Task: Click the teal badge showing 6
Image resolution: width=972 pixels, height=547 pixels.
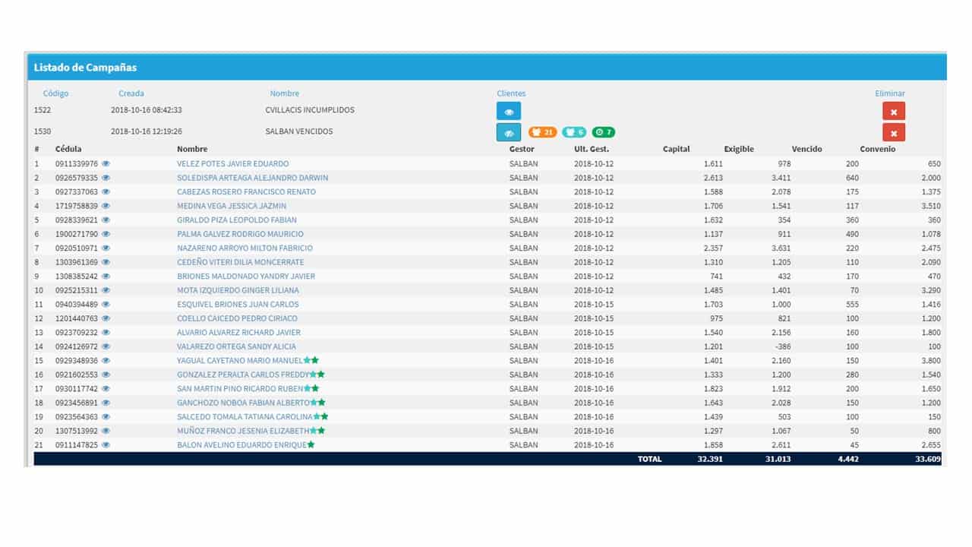Action: coord(574,132)
